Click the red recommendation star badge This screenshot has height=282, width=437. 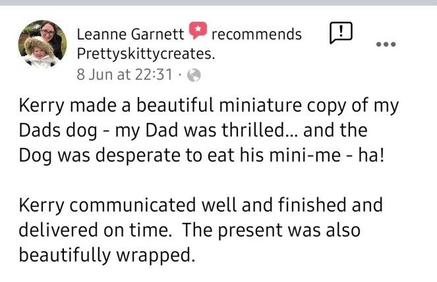198,30
